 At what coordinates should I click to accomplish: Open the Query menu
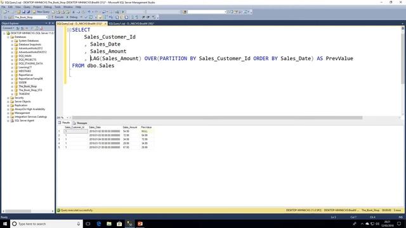pos(27,7)
